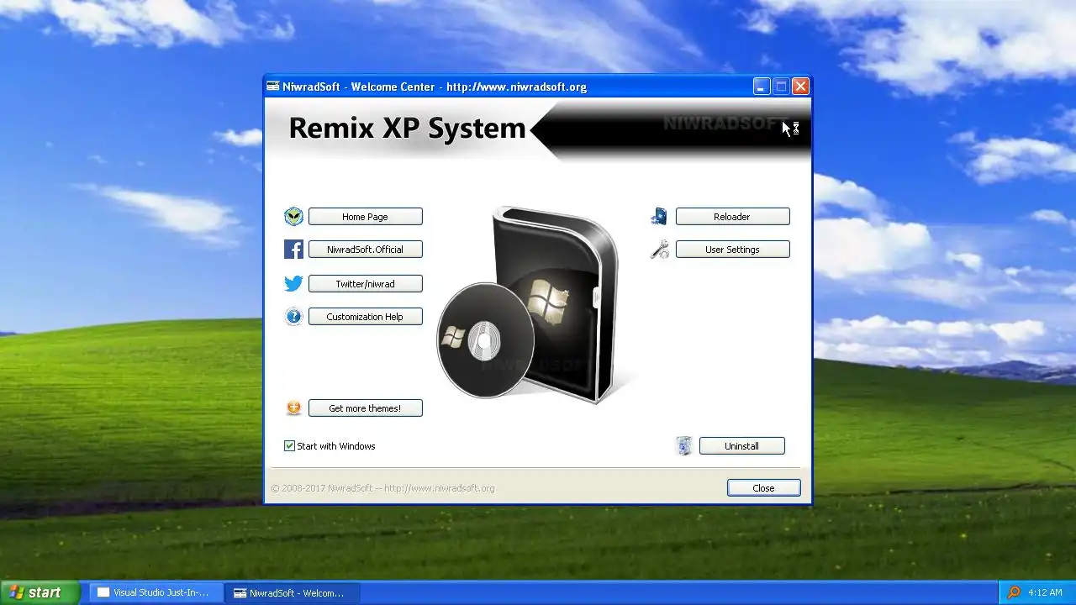Launch the Reloader button
The height and width of the screenshot is (605, 1076).
pos(732,217)
